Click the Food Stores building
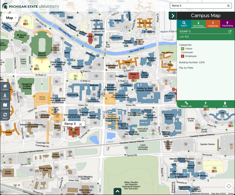The image size is (235, 195). tap(8, 172)
